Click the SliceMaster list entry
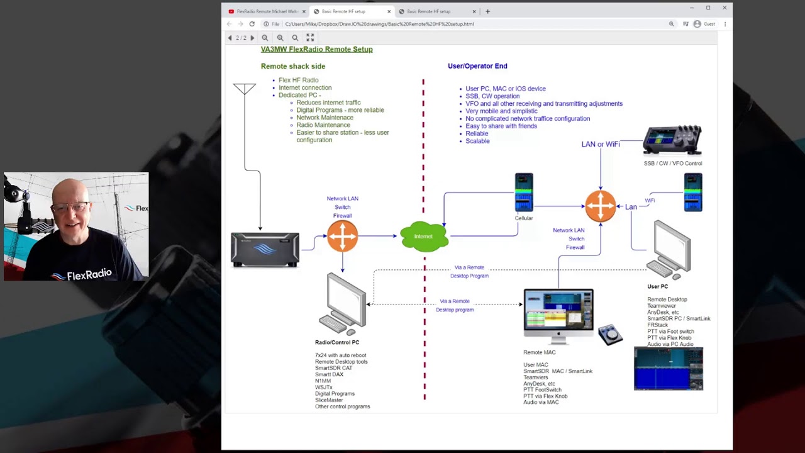Screen dimensions: 805x453 [x=329, y=400]
